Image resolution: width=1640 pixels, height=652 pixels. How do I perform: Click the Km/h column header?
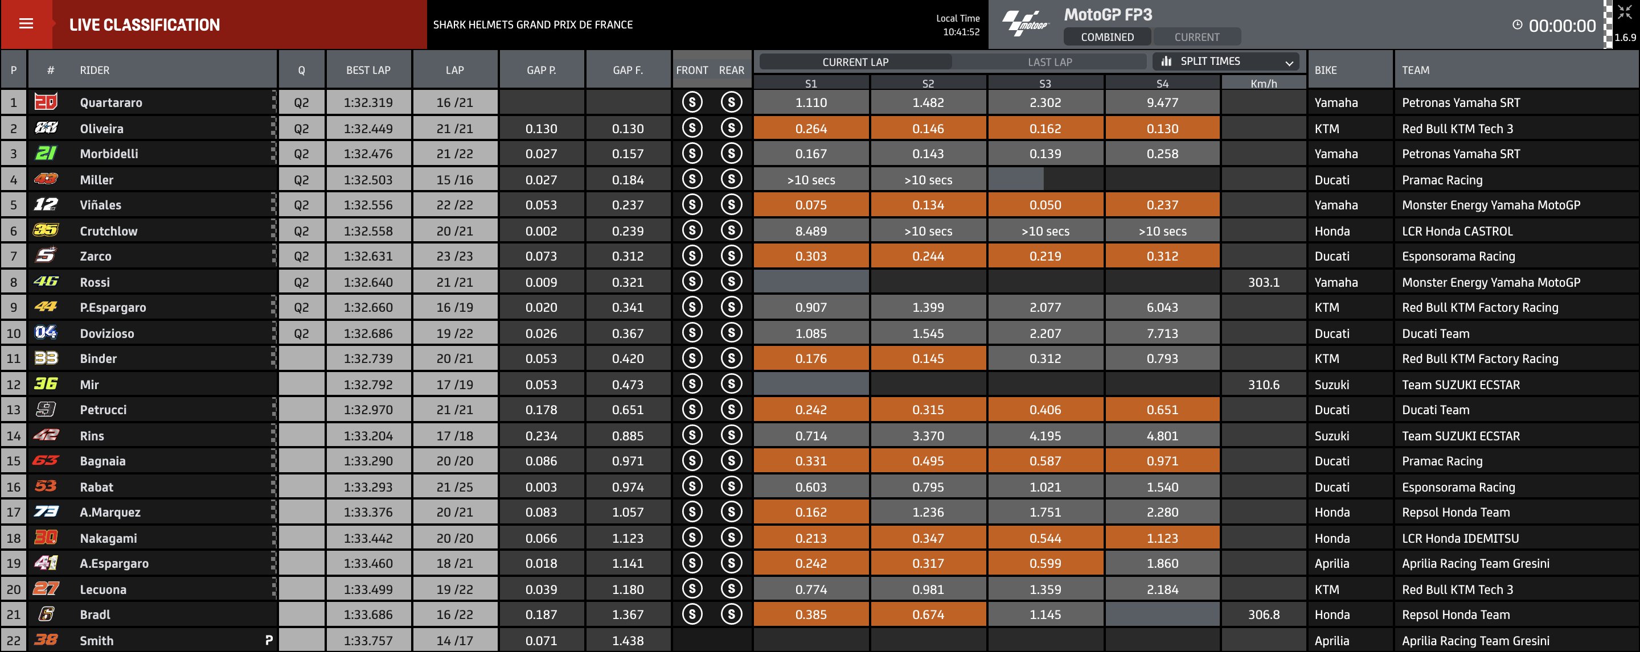[1264, 83]
